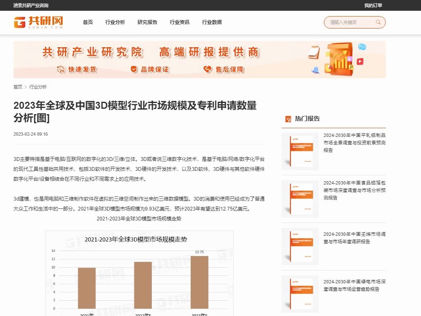Click the 共研网 logo icon
Screen dimensions: 421x316
[x=20, y=22]
